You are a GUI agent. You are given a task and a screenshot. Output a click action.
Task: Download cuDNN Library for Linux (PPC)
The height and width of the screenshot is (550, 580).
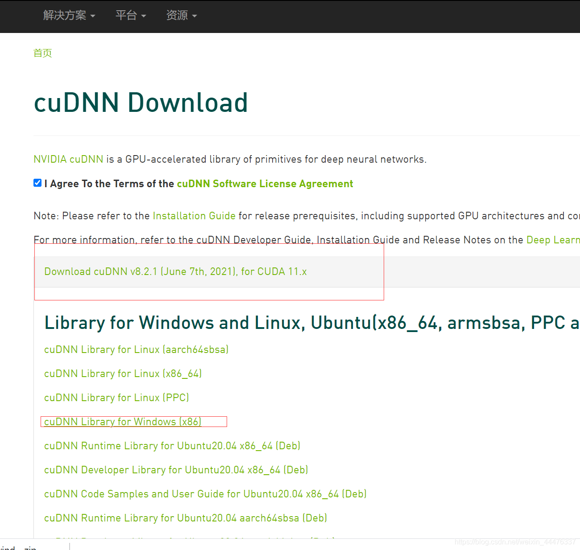[x=116, y=398]
